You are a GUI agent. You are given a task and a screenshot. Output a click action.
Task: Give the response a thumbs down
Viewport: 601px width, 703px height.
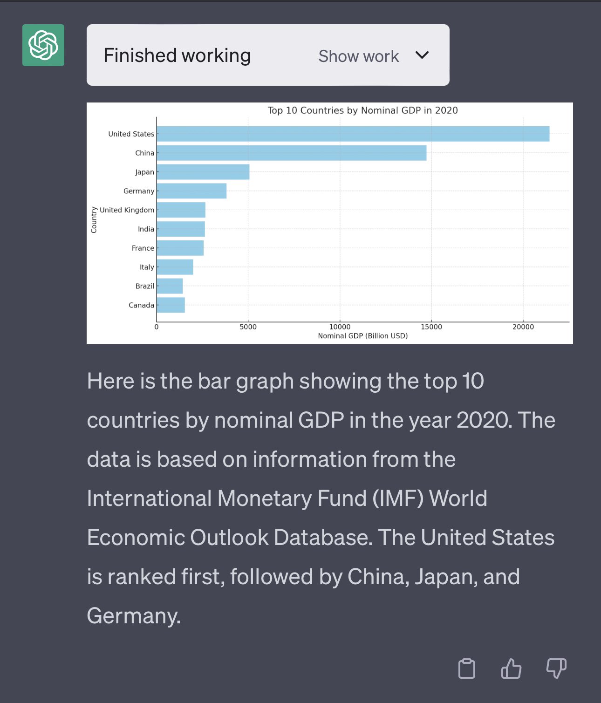click(556, 669)
